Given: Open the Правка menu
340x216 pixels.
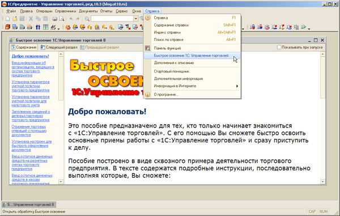Looking at the screenshot, I should pos(26,11).
